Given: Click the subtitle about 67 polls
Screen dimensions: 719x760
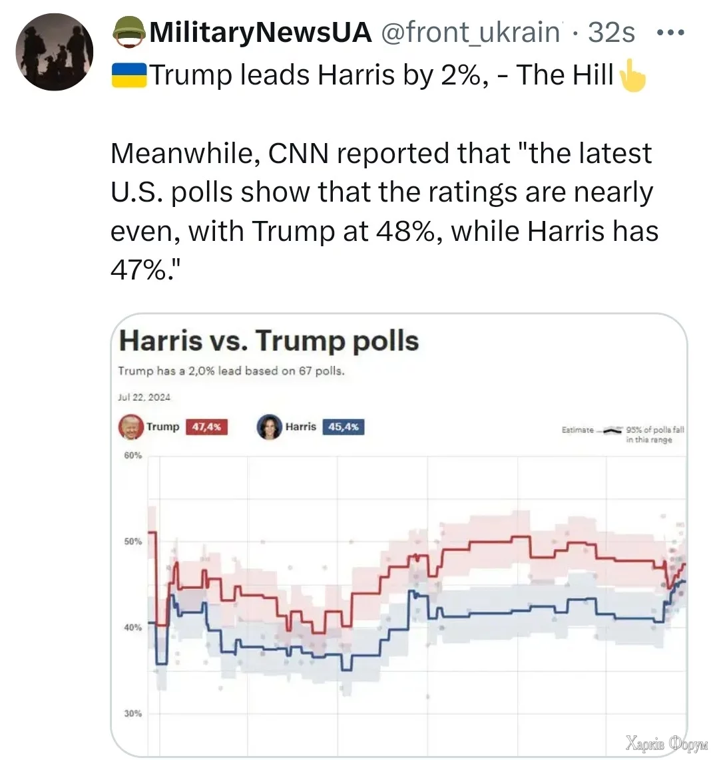Looking at the screenshot, I should coord(231,371).
